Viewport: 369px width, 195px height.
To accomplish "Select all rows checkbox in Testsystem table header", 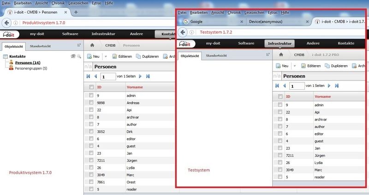I will (280, 97).
